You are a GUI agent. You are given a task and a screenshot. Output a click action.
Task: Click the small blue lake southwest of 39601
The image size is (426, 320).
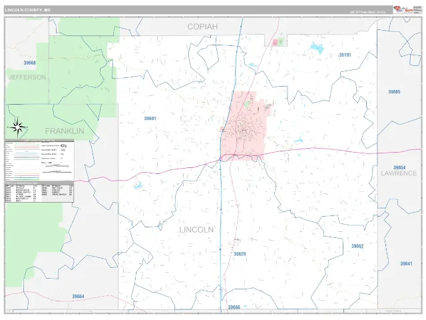(138, 185)
